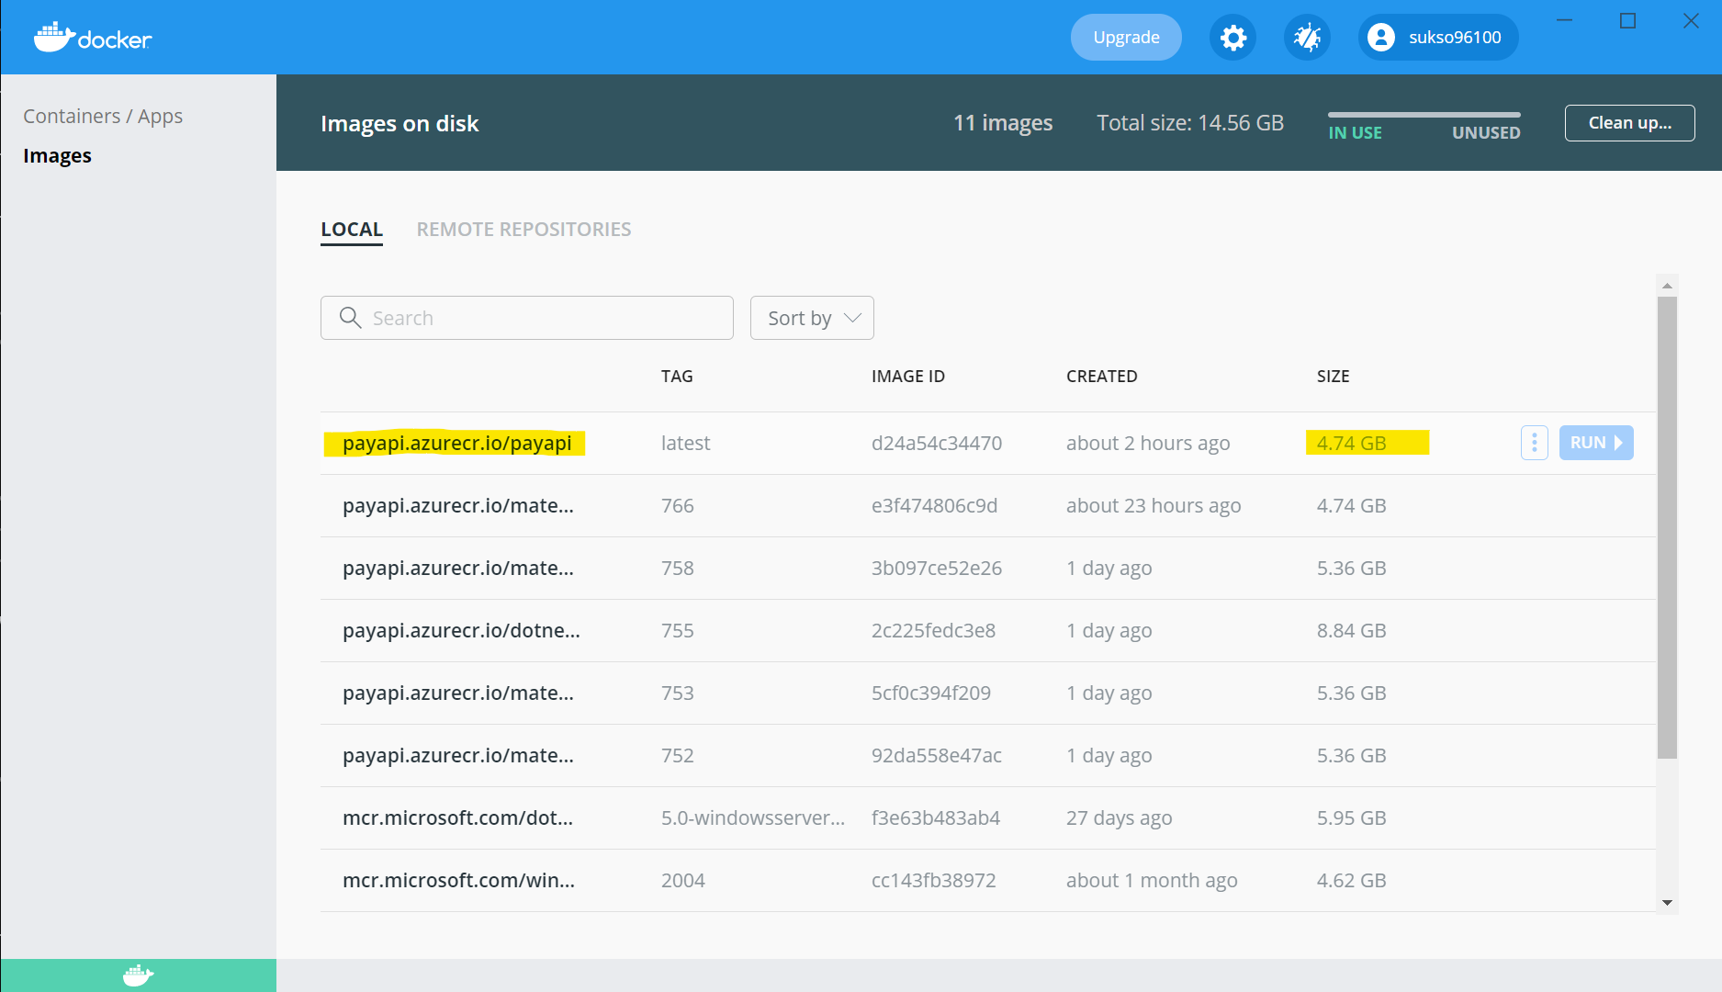Image resolution: width=1722 pixels, height=992 pixels.
Task: Click the troubleshoot bug icon
Action: pyautogui.click(x=1307, y=38)
